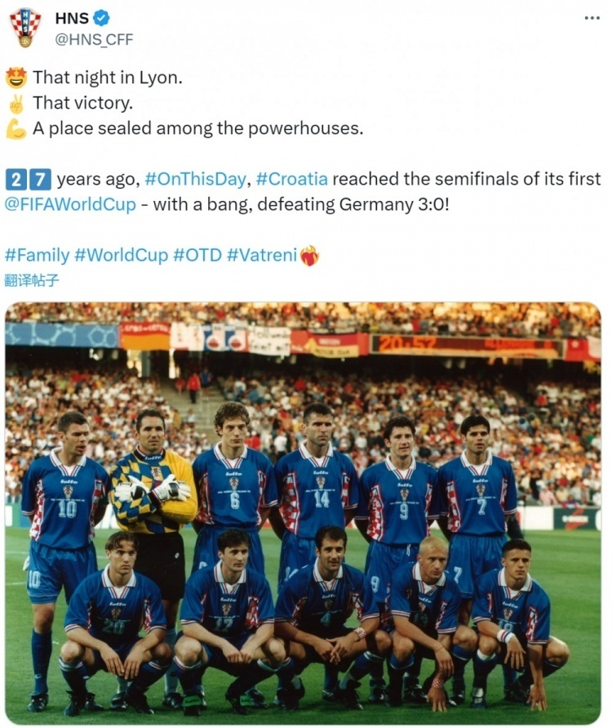Viewport: 612px width, 728px height.
Task: Open the @HNS_CFF handle link
Action: coord(94,39)
